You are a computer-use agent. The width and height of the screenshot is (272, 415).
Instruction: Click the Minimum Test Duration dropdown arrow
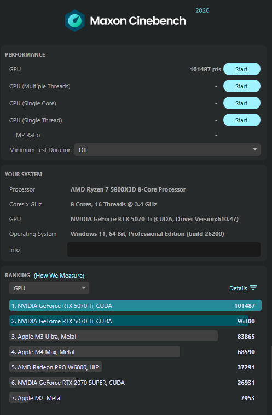(255, 149)
